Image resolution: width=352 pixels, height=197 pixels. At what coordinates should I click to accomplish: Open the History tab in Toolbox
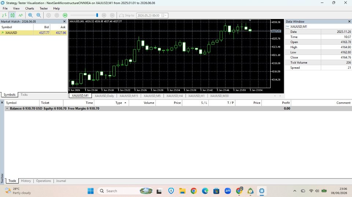pyautogui.click(x=26, y=181)
